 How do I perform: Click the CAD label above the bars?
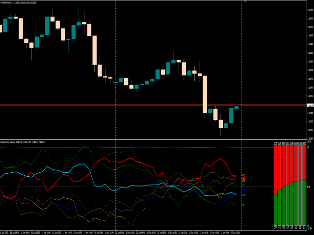pos(296,143)
